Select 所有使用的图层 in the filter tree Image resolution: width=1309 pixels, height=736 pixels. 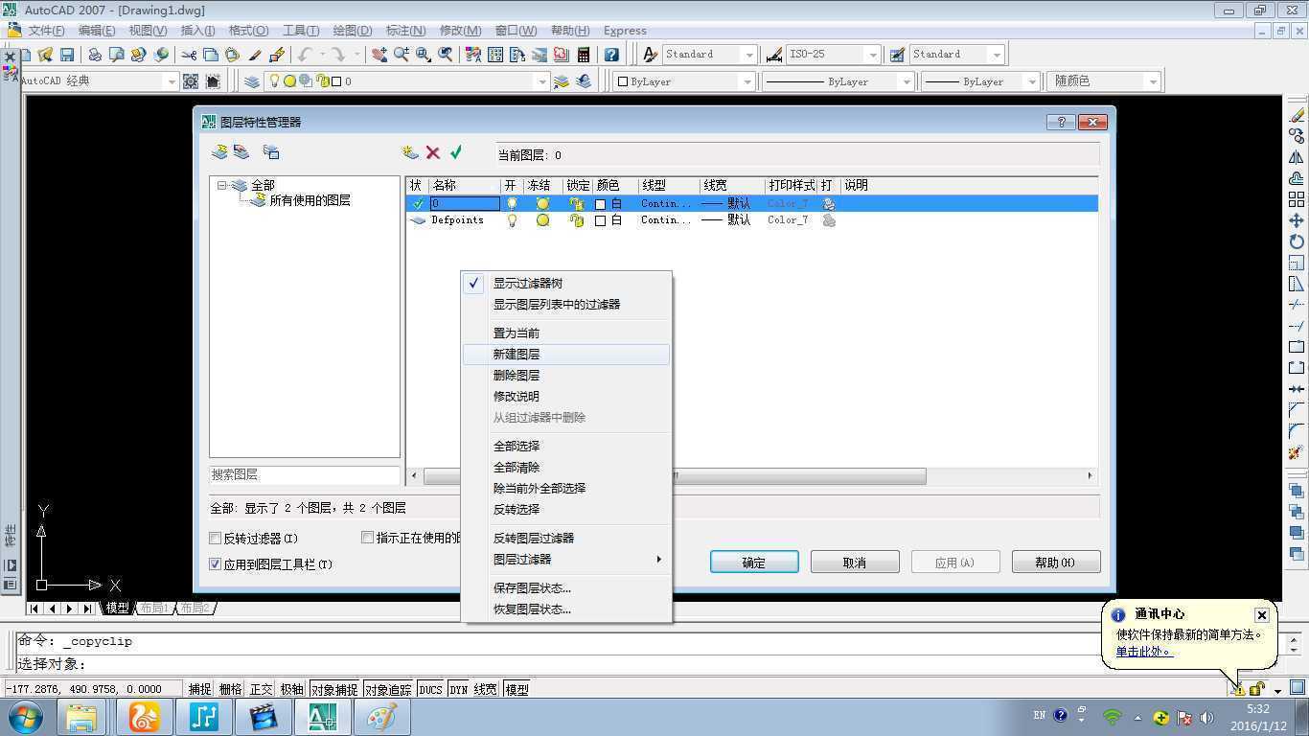310,201
